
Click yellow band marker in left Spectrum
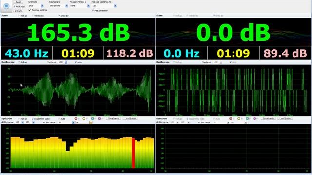(x=84, y=119)
